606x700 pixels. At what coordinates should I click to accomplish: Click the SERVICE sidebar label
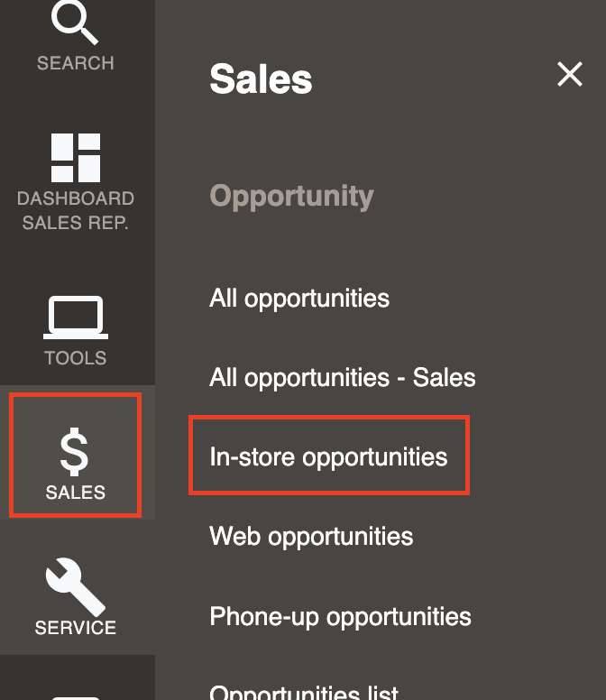tap(76, 628)
